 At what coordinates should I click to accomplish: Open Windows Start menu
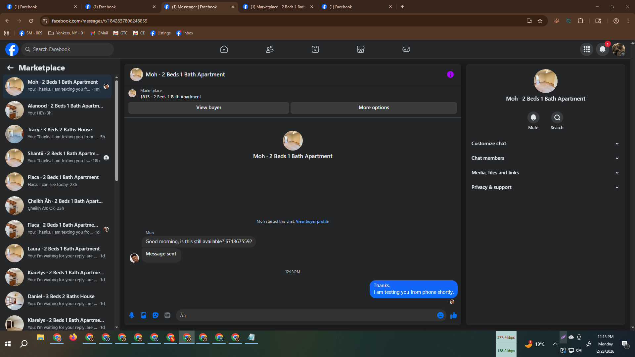click(x=8, y=344)
